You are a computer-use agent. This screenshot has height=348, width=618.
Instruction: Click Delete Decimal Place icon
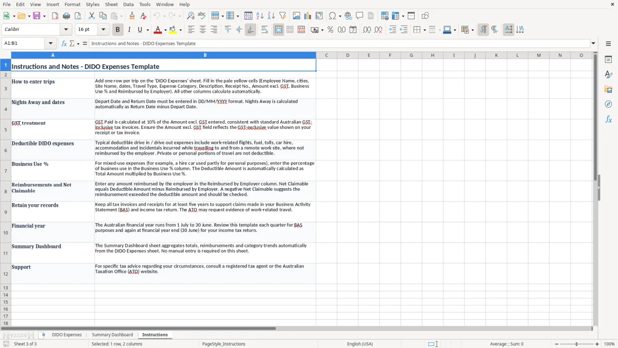pyautogui.click(x=378, y=30)
